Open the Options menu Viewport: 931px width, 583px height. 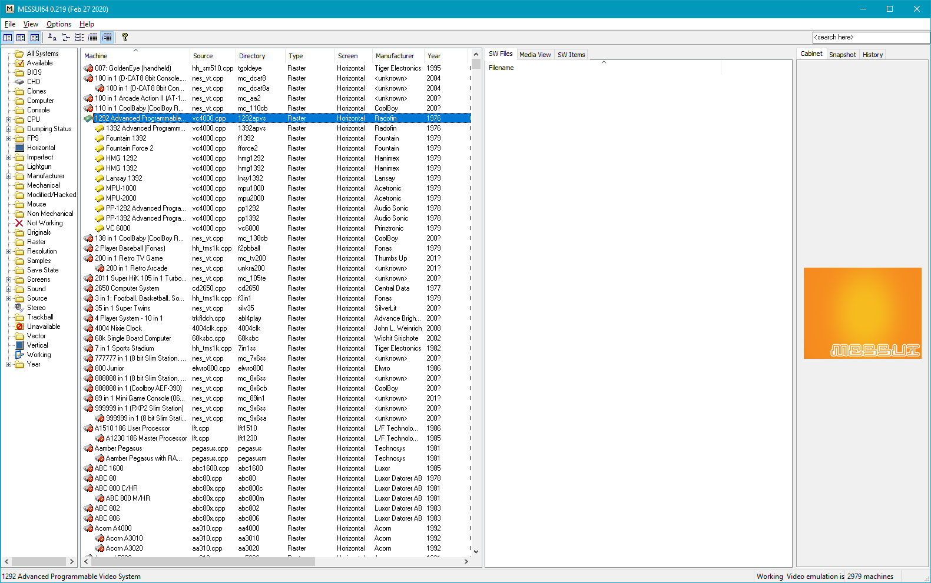coord(59,24)
